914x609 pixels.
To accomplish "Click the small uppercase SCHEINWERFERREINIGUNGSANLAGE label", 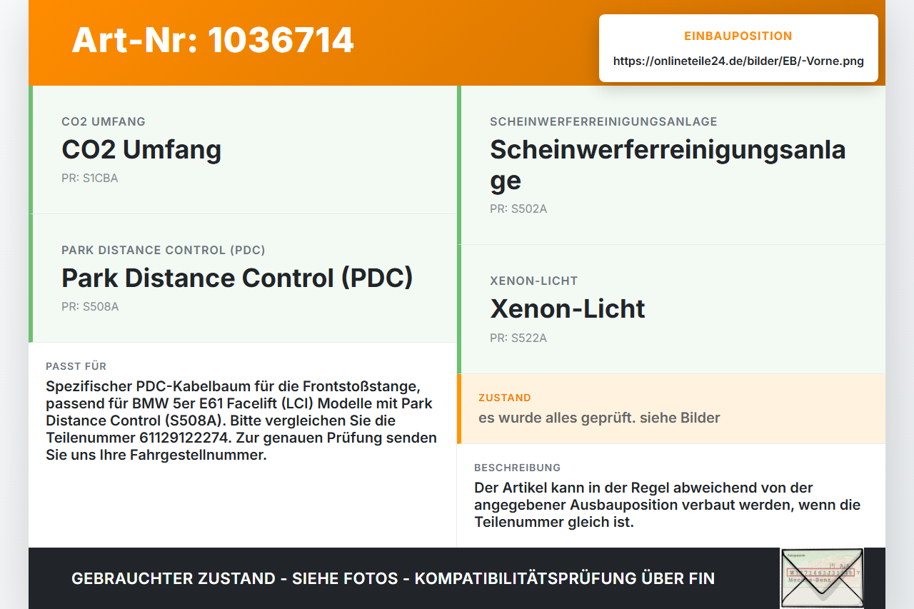I will [x=603, y=122].
